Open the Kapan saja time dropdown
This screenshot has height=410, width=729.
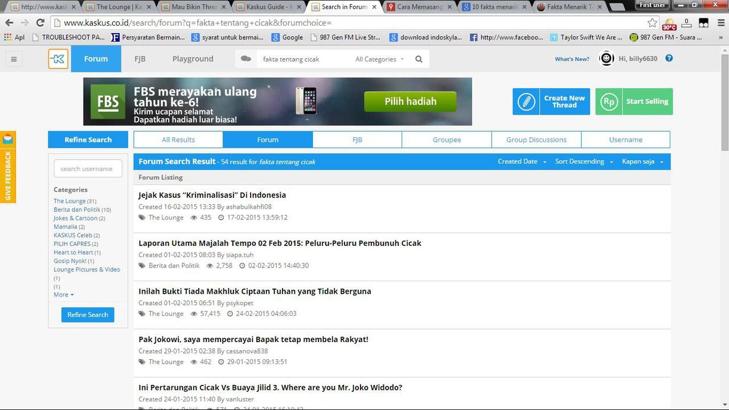pos(642,161)
